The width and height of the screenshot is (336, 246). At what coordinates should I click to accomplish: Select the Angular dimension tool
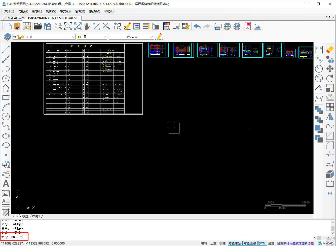point(319,88)
